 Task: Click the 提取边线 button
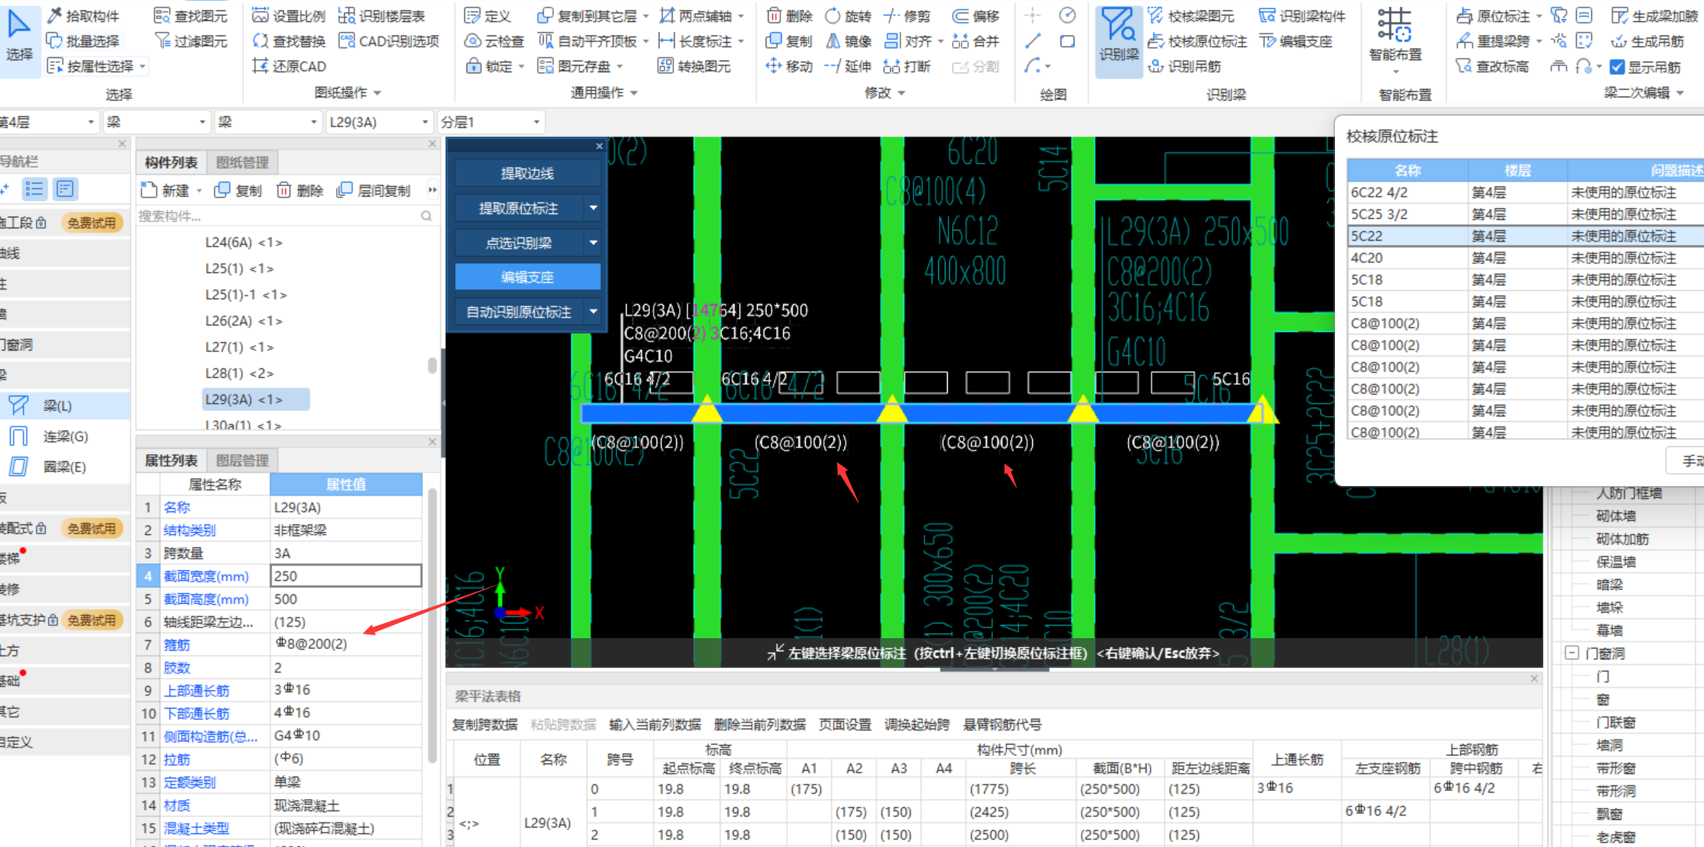pos(528,173)
